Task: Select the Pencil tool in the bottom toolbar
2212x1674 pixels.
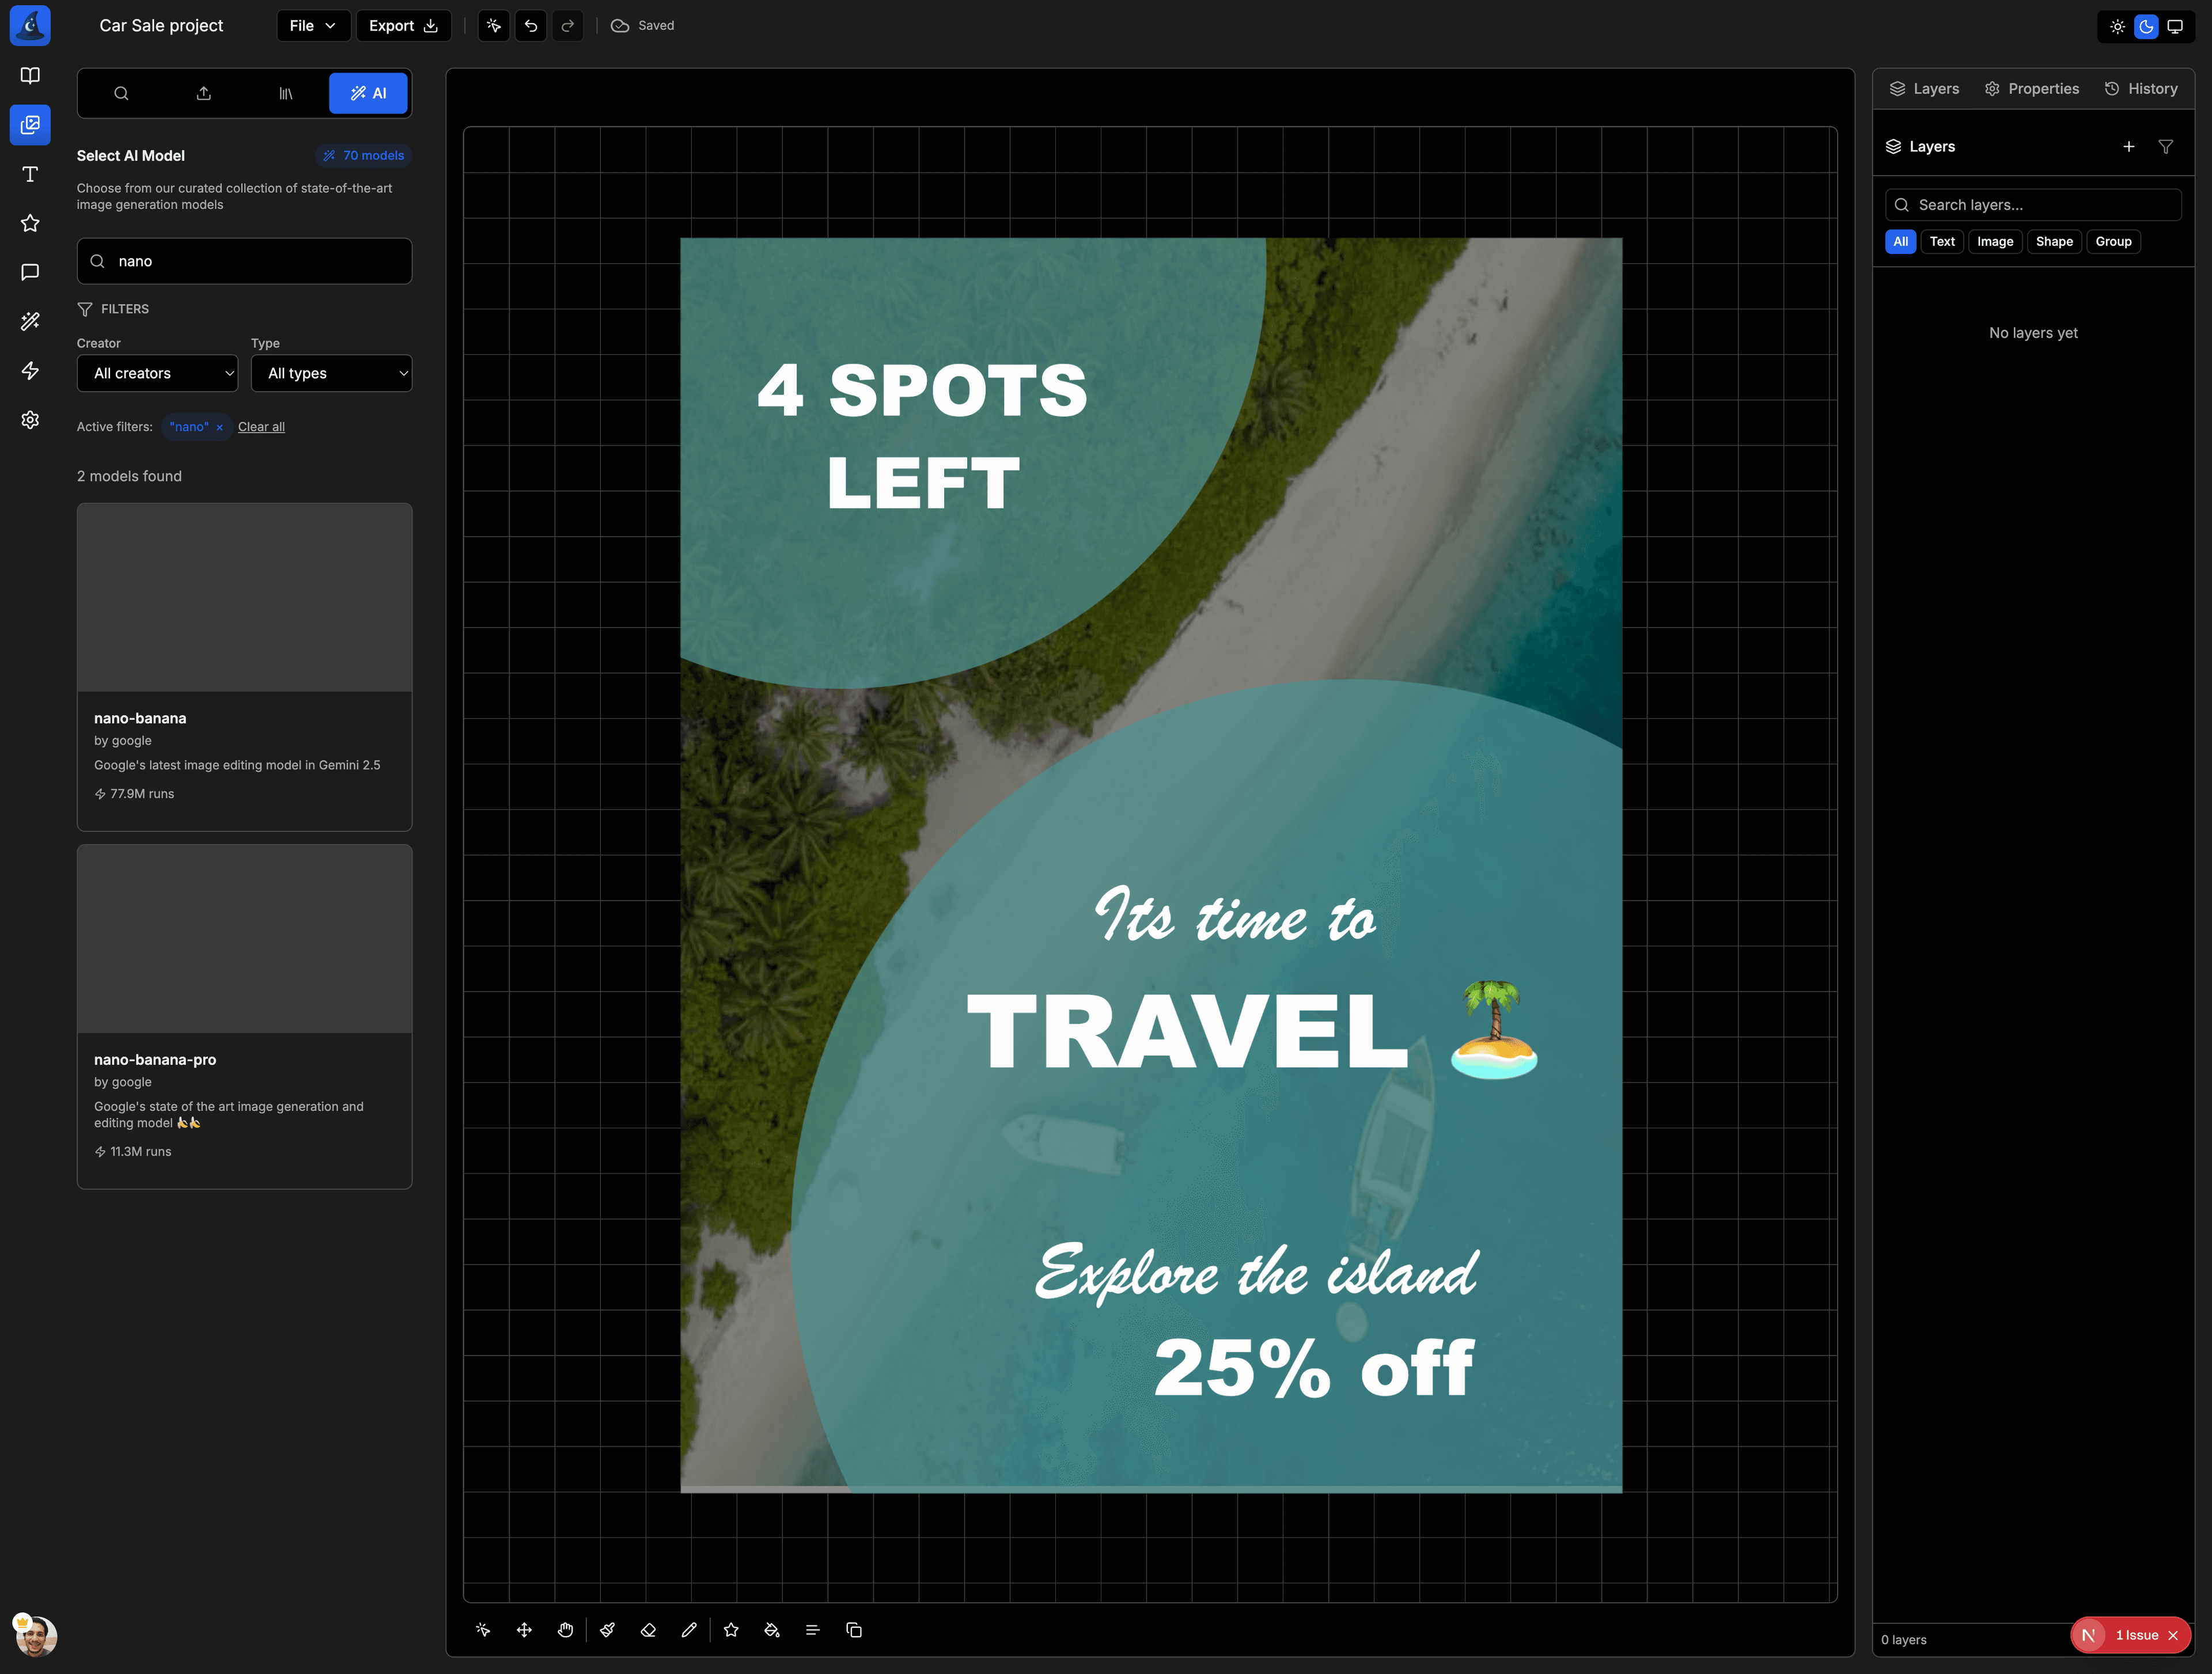Action: [689, 1630]
